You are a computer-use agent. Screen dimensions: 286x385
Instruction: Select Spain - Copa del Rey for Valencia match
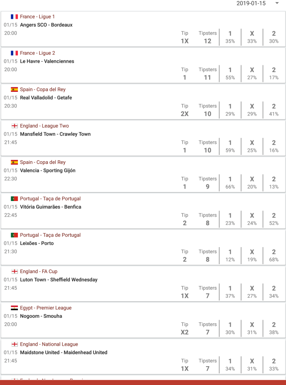42,162
